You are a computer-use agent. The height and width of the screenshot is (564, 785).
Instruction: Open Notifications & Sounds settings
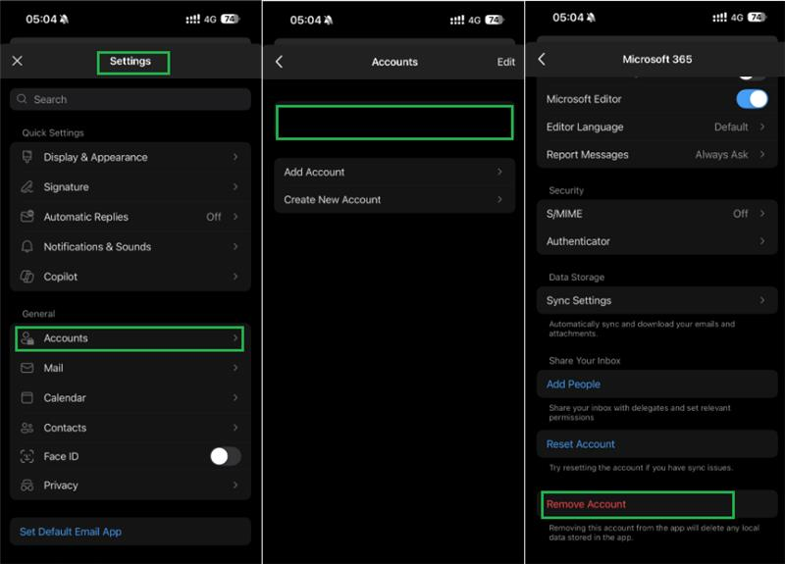click(131, 246)
